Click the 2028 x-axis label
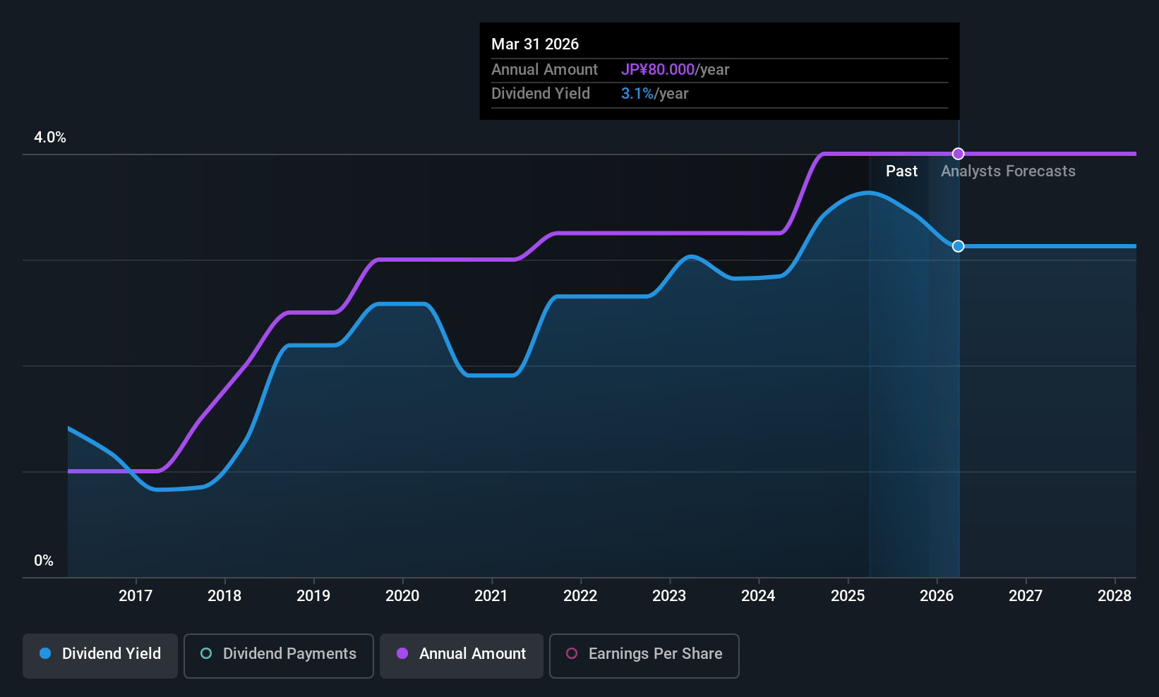 [x=1115, y=596]
